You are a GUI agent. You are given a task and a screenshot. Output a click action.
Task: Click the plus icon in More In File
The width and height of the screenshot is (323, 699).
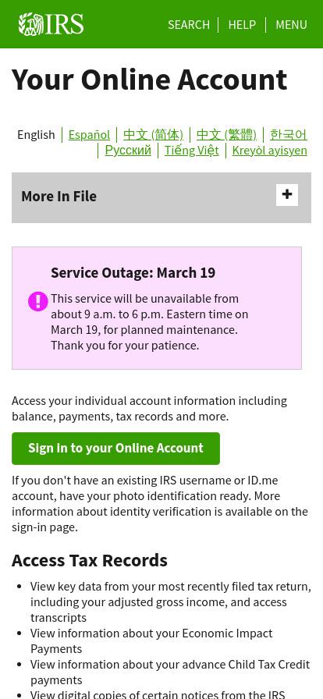287,195
